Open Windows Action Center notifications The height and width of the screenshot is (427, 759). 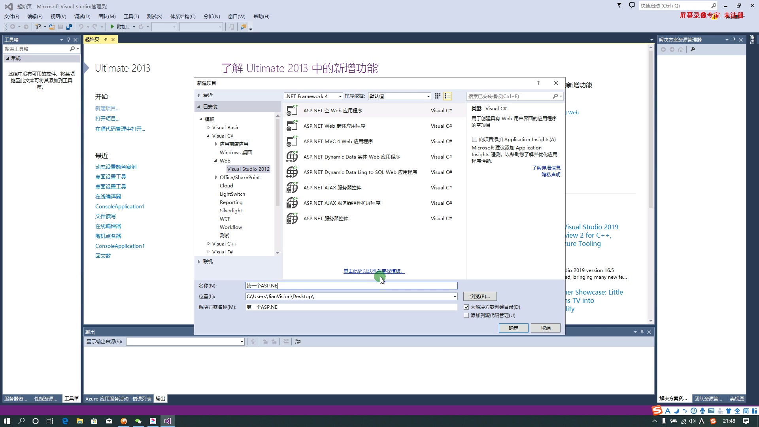(746, 421)
